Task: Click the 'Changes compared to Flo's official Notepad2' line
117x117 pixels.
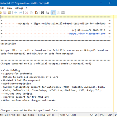Action: pyautogui.click(x=46, y=63)
